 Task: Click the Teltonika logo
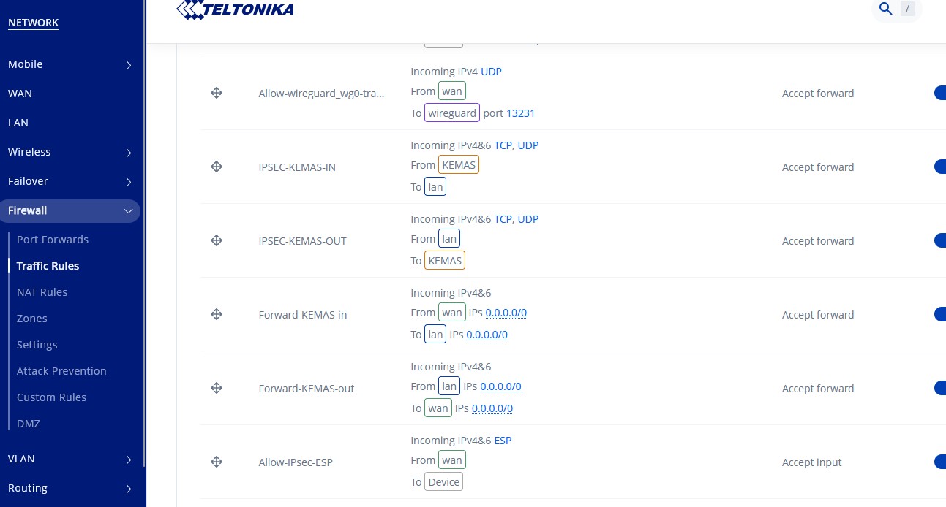click(x=236, y=9)
